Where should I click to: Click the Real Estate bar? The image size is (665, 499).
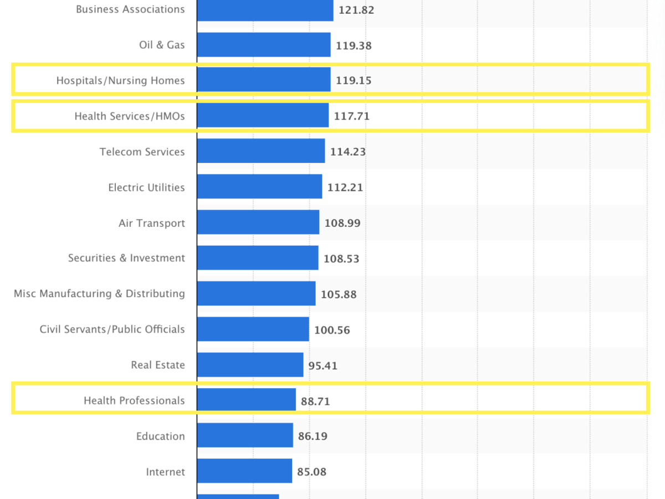pos(250,365)
